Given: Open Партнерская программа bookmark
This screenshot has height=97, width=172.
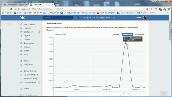Looking at the screenshot, I should click(106, 13).
